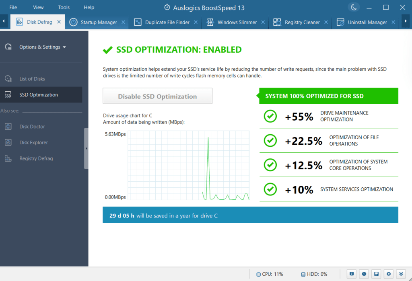Toggle dark mode with the moon icon
The height and width of the screenshot is (281, 412).
click(354, 7)
